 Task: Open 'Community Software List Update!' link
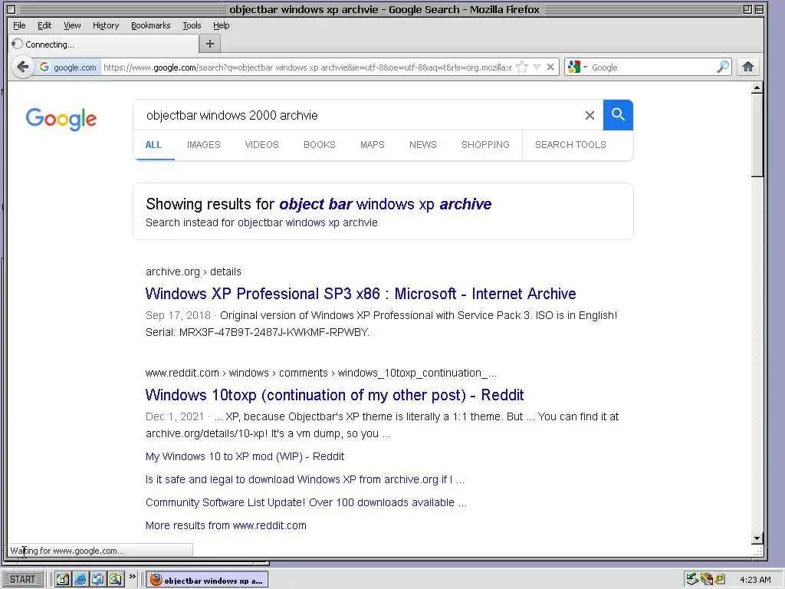click(x=306, y=503)
